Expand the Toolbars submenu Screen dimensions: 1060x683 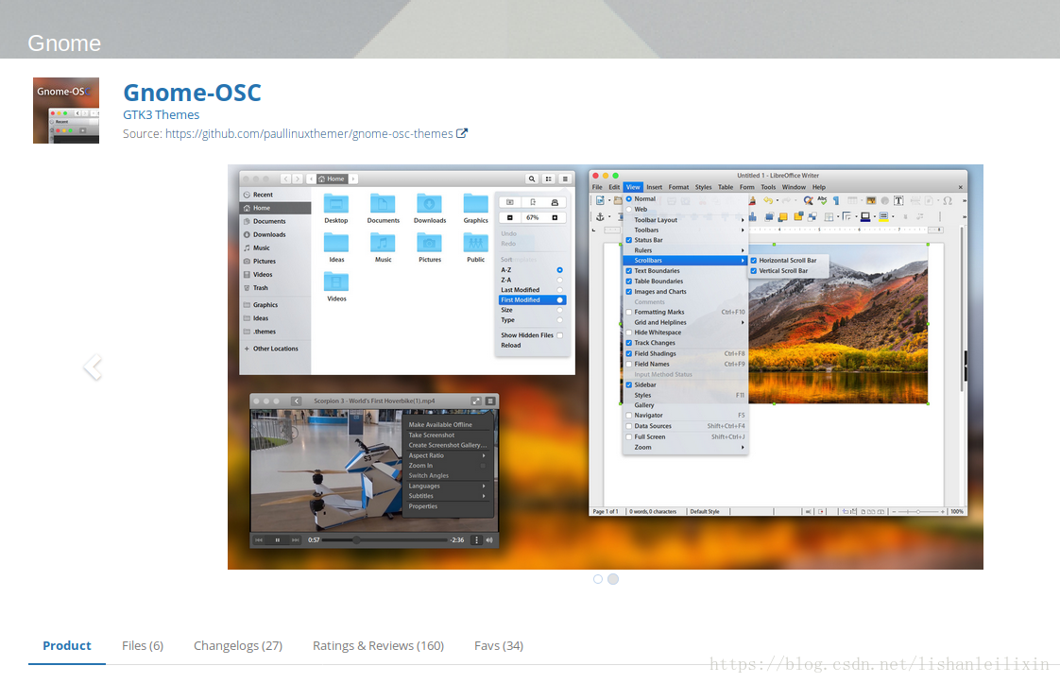click(x=685, y=230)
